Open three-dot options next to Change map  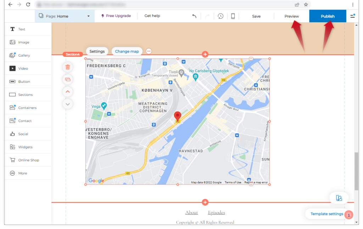pos(149,51)
